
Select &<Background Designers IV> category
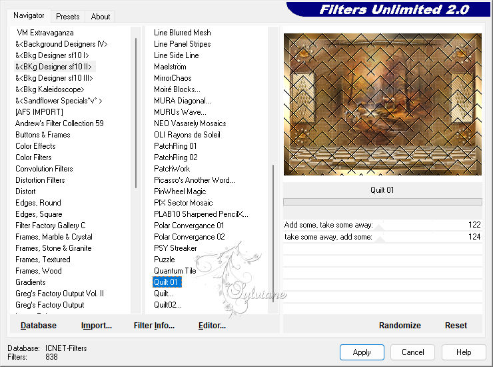pyautogui.click(x=61, y=44)
